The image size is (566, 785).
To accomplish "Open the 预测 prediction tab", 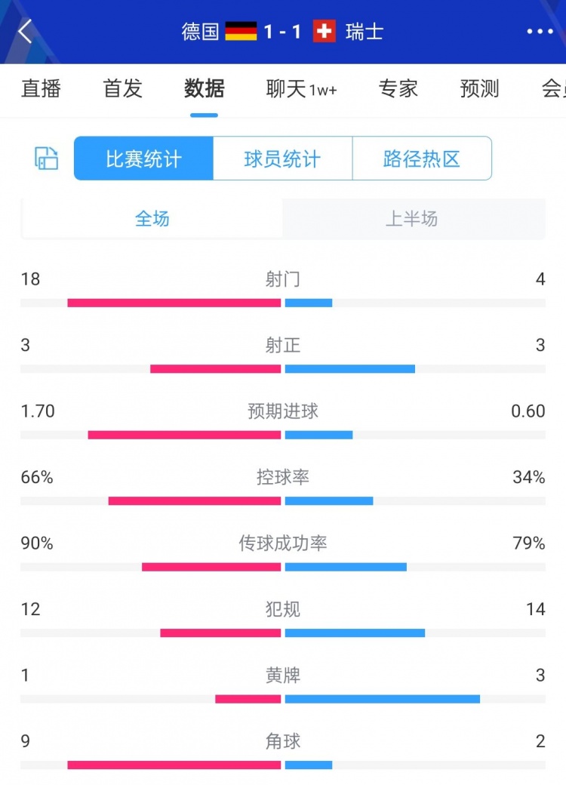I will point(479,89).
